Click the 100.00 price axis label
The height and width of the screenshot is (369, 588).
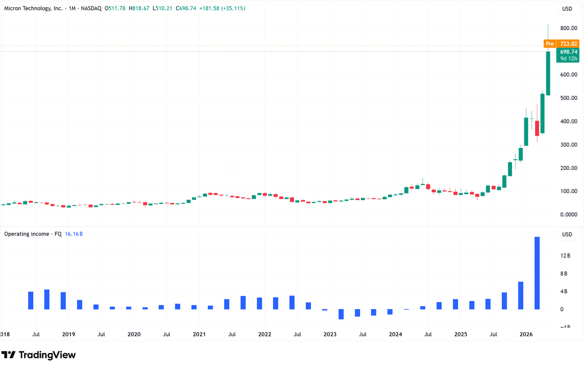pyautogui.click(x=569, y=191)
